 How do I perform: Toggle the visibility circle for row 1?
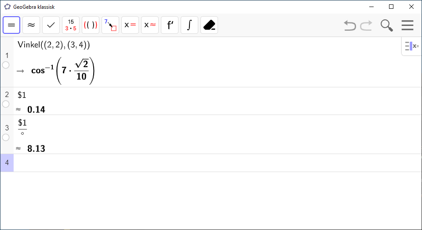click(x=6, y=65)
